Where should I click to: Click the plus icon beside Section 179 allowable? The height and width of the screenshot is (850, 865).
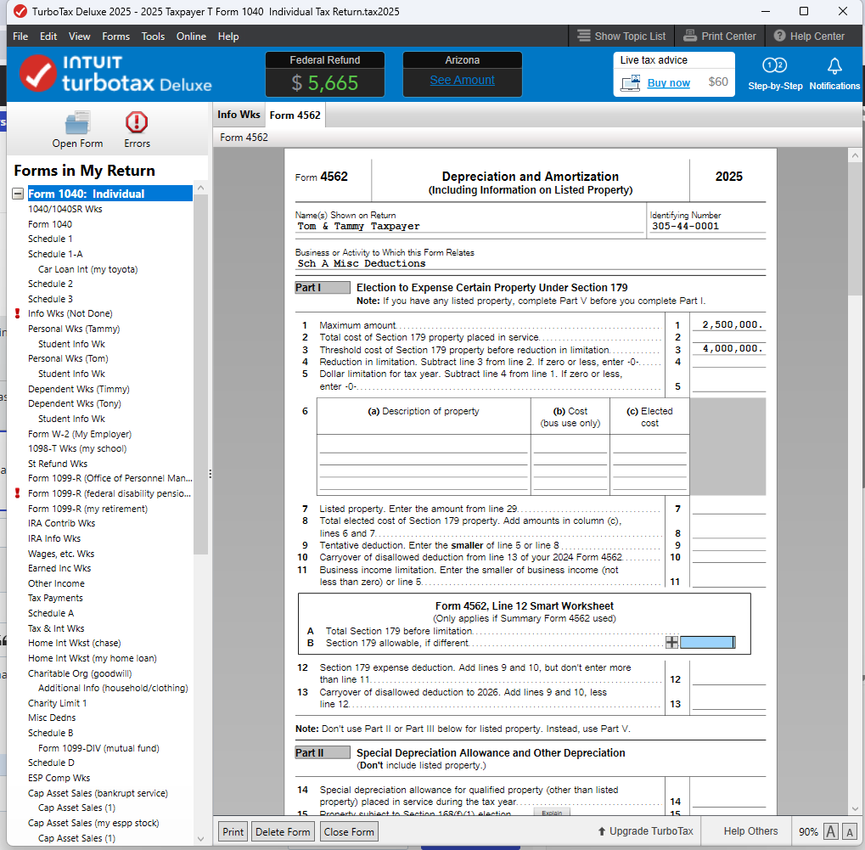(671, 642)
